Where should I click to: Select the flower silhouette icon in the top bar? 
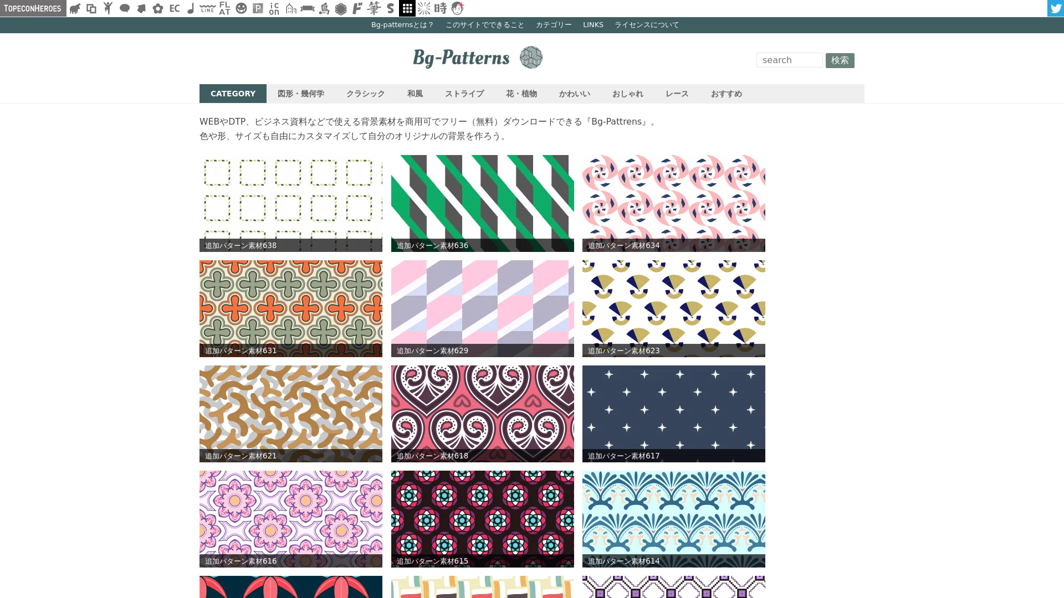(x=157, y=8)
